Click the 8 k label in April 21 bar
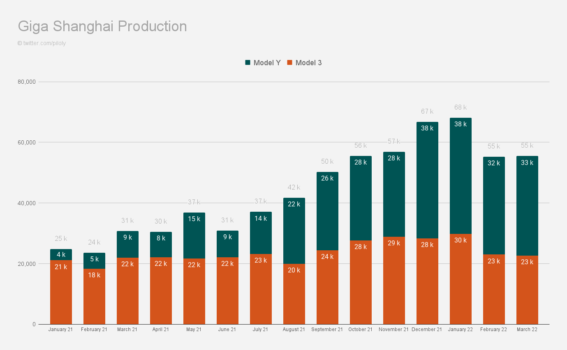This screenshot has width=567, height=350. [x=161, y=238]
